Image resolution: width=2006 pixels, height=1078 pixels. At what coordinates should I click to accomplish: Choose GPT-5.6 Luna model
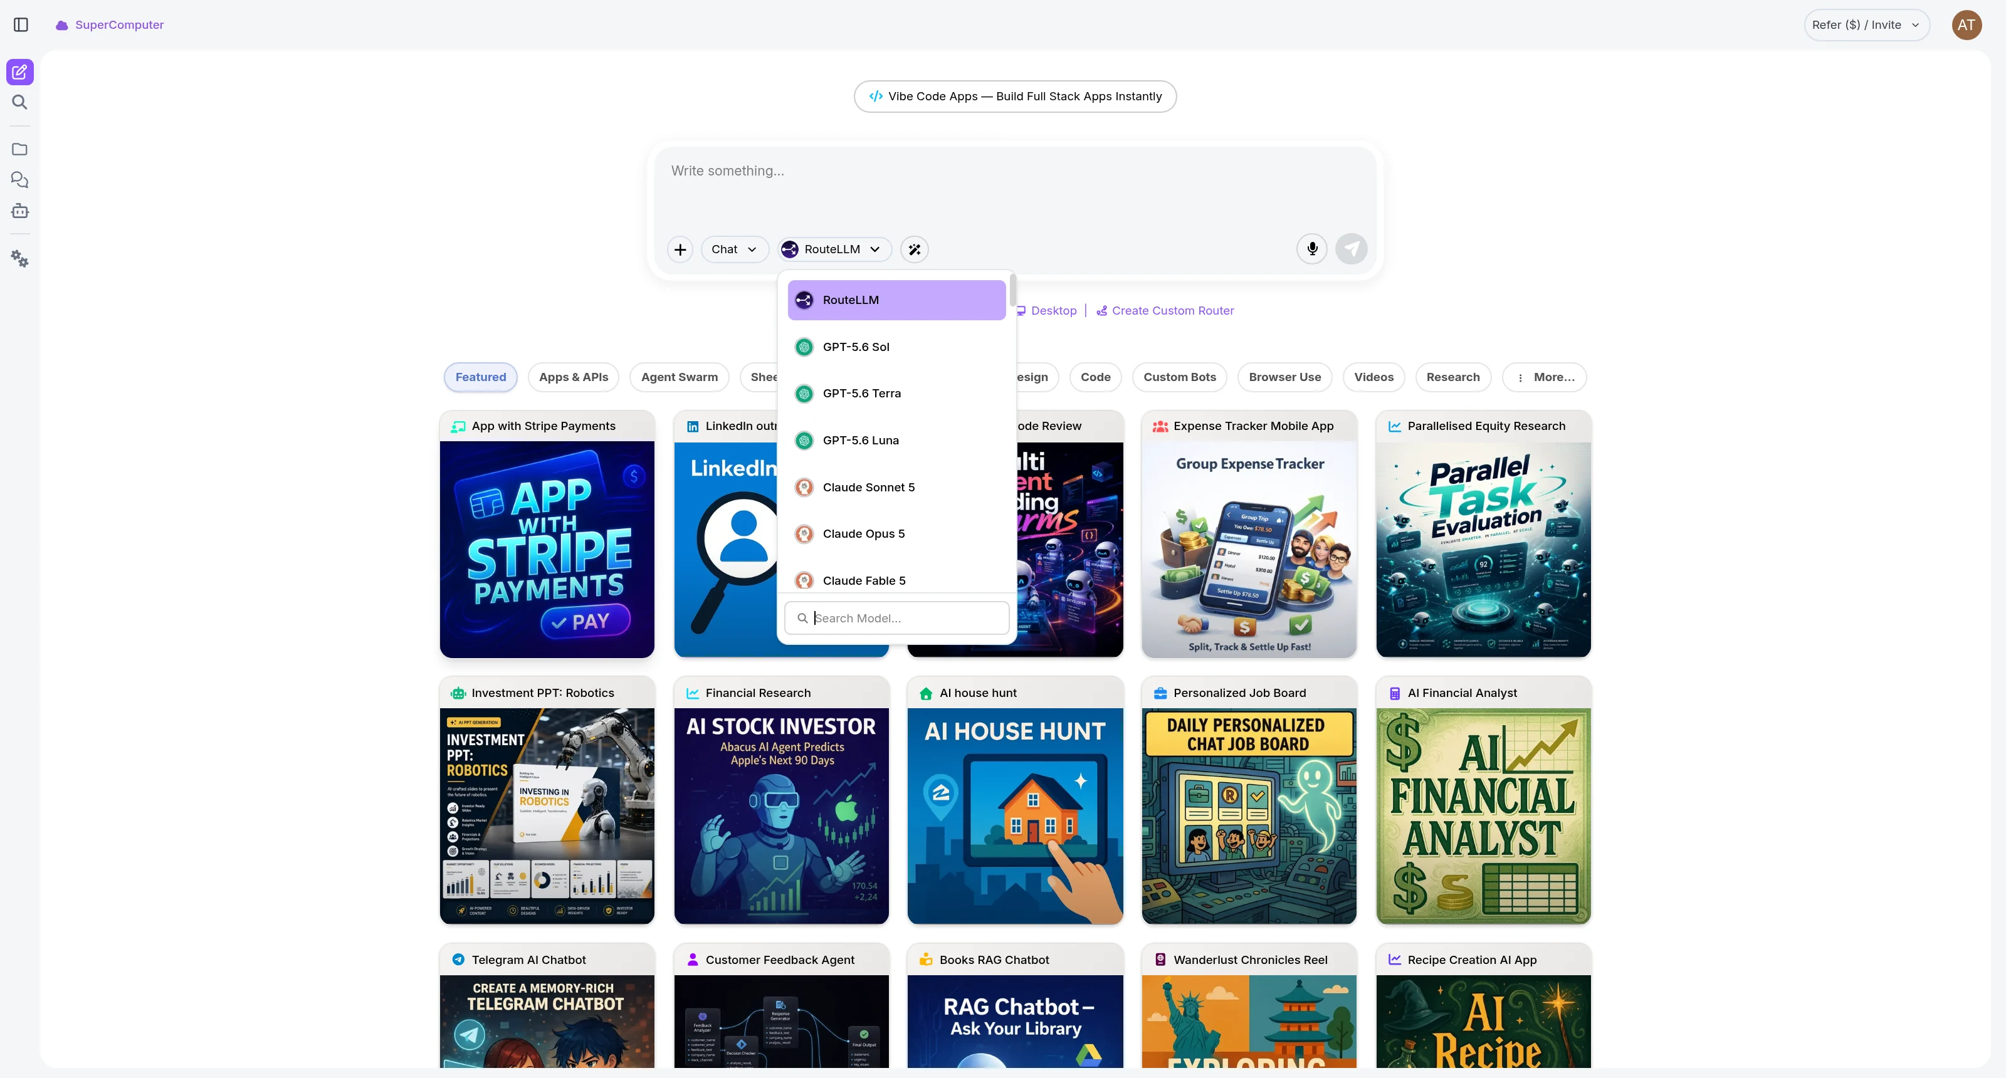coord(896,441)
